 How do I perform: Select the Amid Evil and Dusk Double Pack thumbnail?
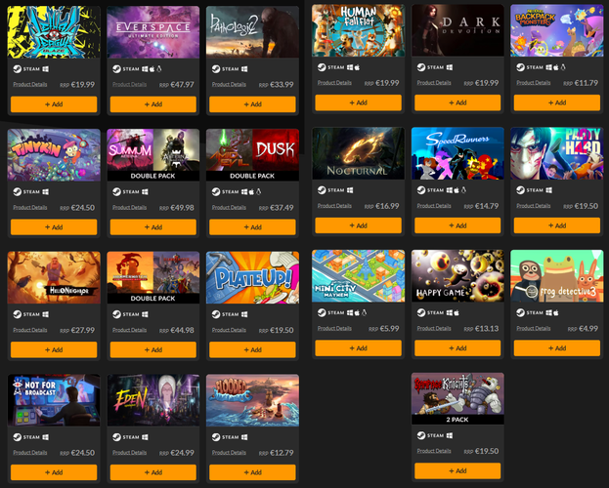pyautogui.click(x=252, y=155)
